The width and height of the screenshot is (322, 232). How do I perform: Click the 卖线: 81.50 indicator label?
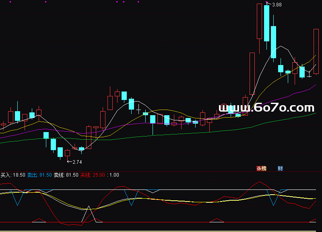66,175
